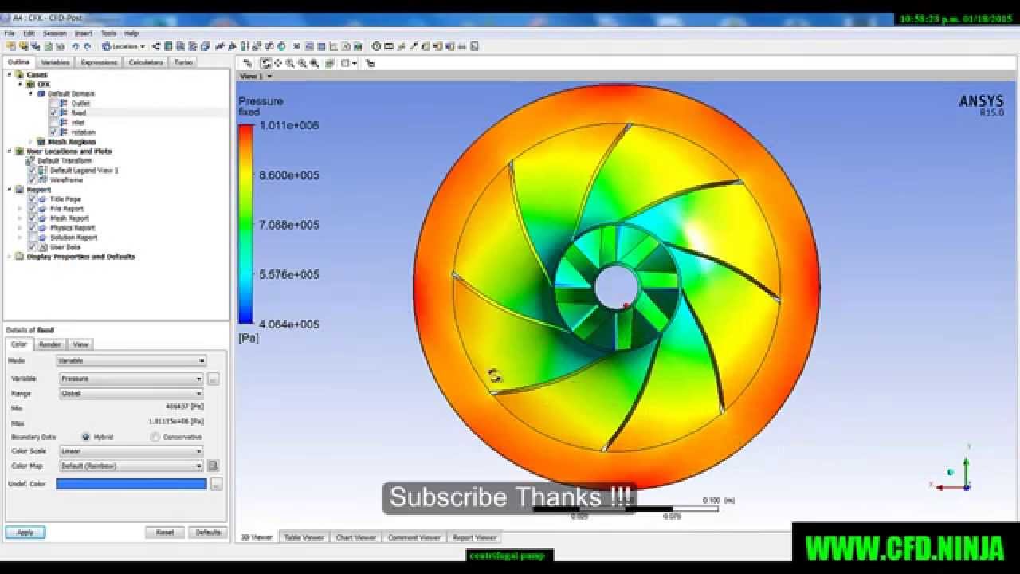The width and height of the screenshot is (1020, 574).
Task: Click the Load Results icon in main toolbar
Action: coord(10,46)
